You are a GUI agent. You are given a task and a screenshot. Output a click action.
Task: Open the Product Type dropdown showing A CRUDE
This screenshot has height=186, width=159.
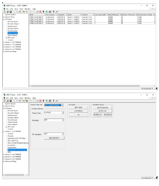pos(63,112)
